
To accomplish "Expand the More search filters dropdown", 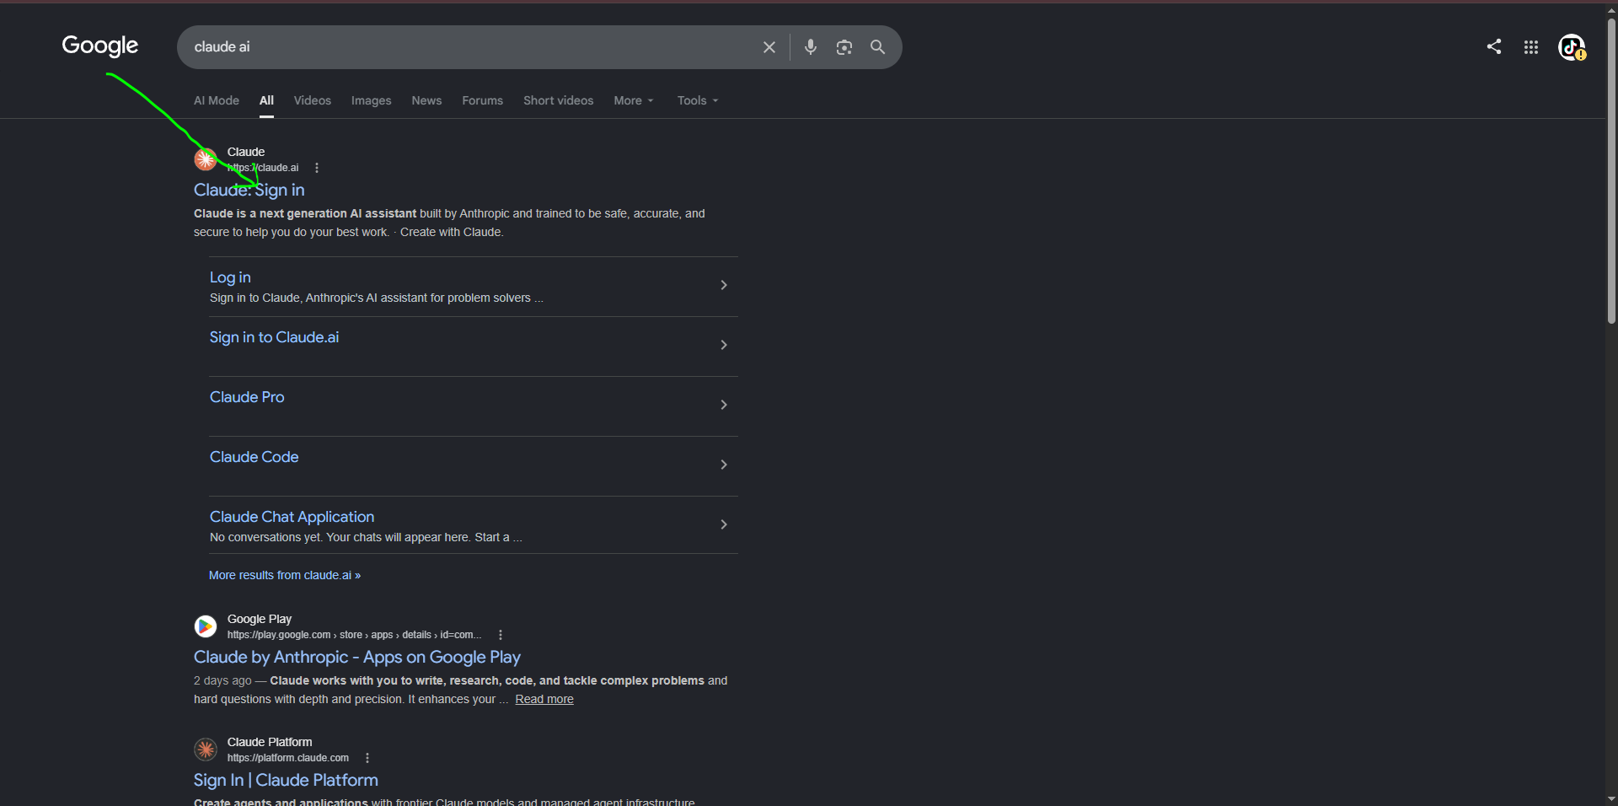I will click(x=634, y=100).
